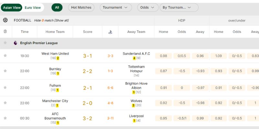Switch to Euro View
Screen dimensions: 259x129
pos(33,7)
